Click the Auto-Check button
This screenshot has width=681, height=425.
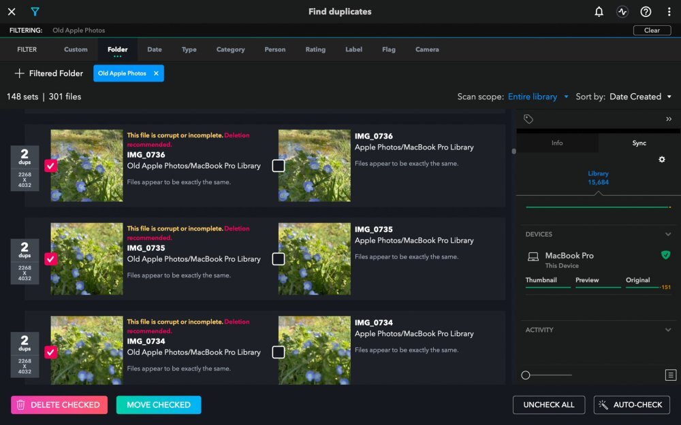coord(631,405)
